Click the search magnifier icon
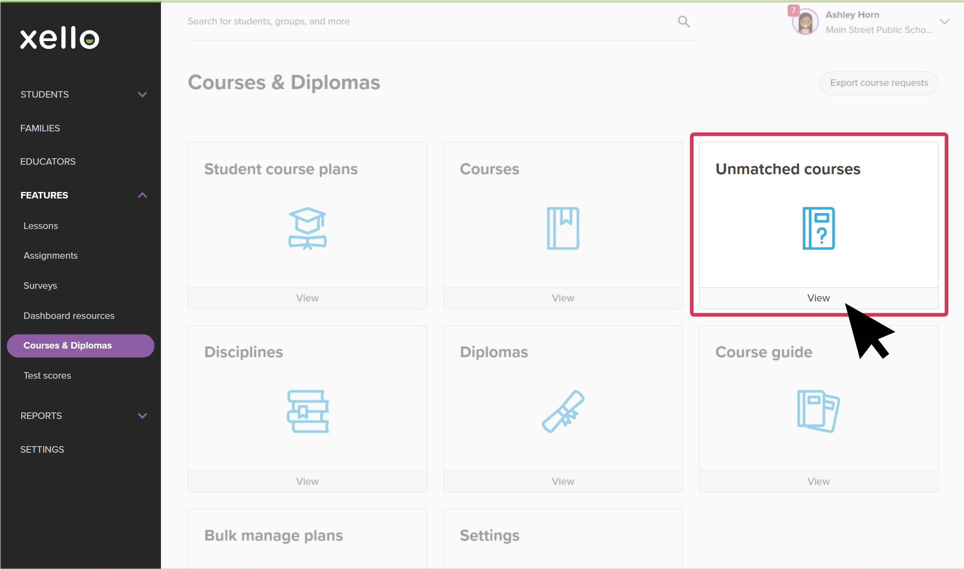The width and height of the screenshot is (964, 569). (684, 22)
